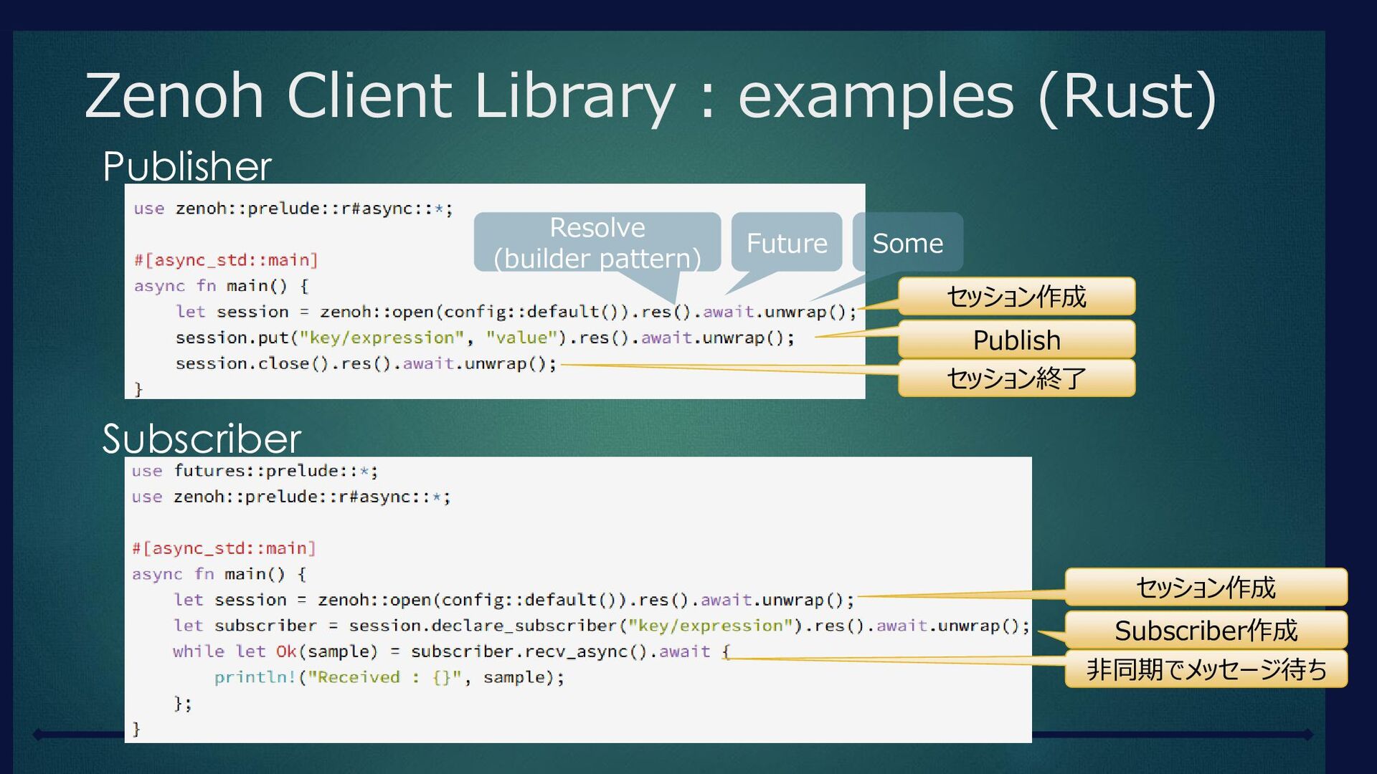Click the 'Resolve (builder pattern)' callout bubble
This screenshot has height=774, width=1377.
pyautogui.click(x=597, y=242)
